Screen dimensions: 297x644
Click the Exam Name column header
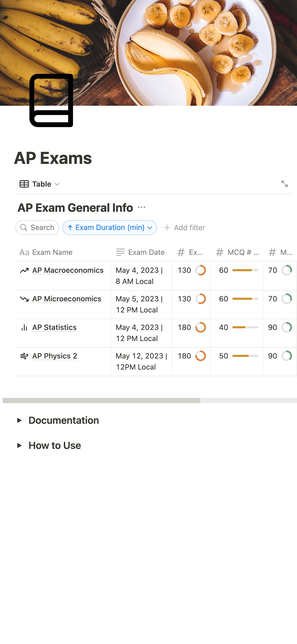point(46,252)
